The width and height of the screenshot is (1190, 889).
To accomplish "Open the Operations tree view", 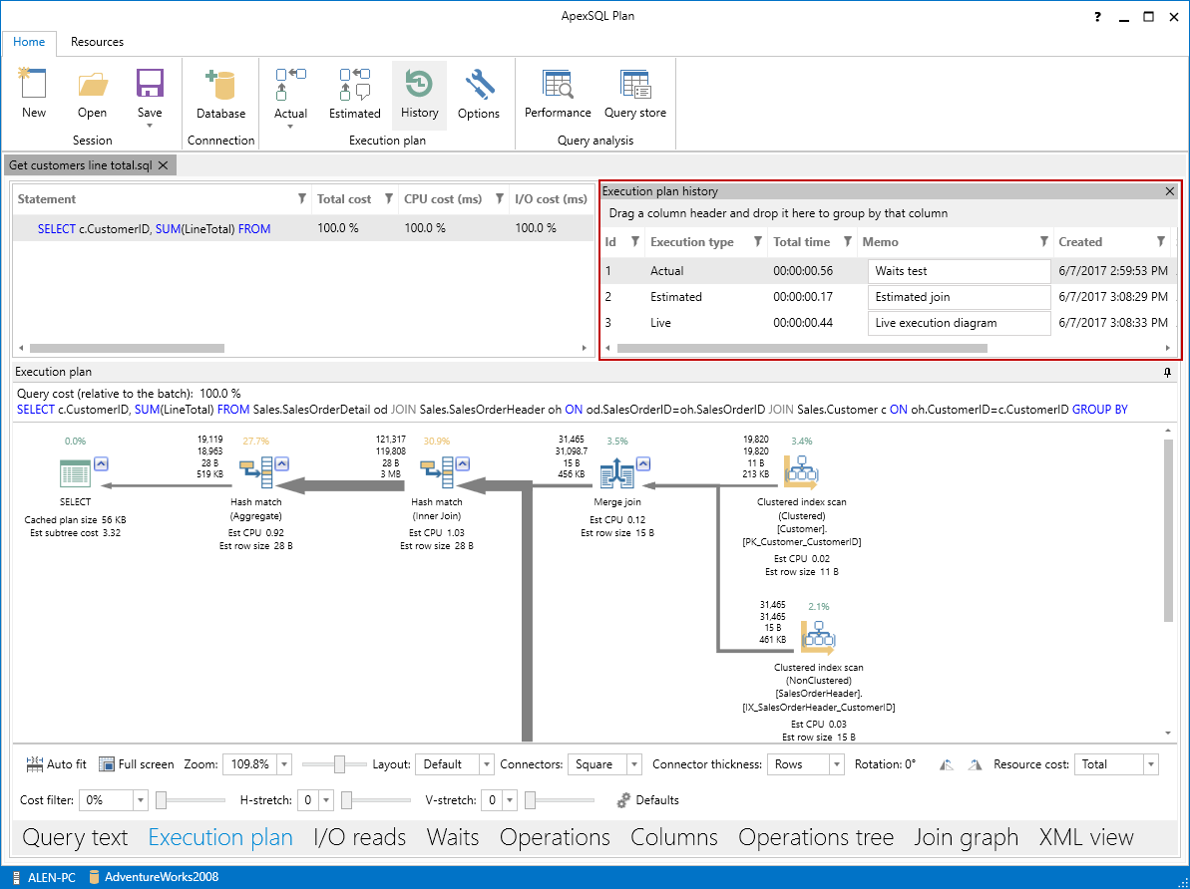I will click(x=816, y=837).
